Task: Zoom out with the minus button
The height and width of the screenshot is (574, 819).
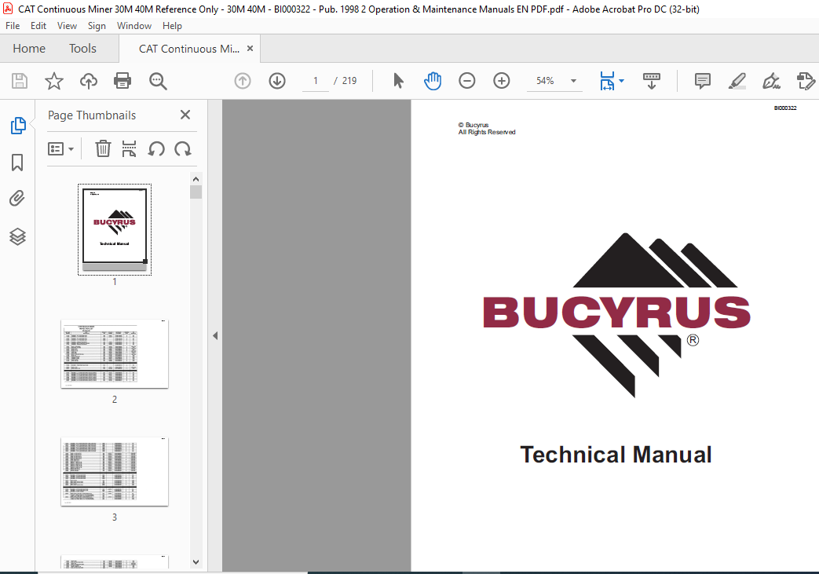Action: pyautogui.click(x=467, y=81)
